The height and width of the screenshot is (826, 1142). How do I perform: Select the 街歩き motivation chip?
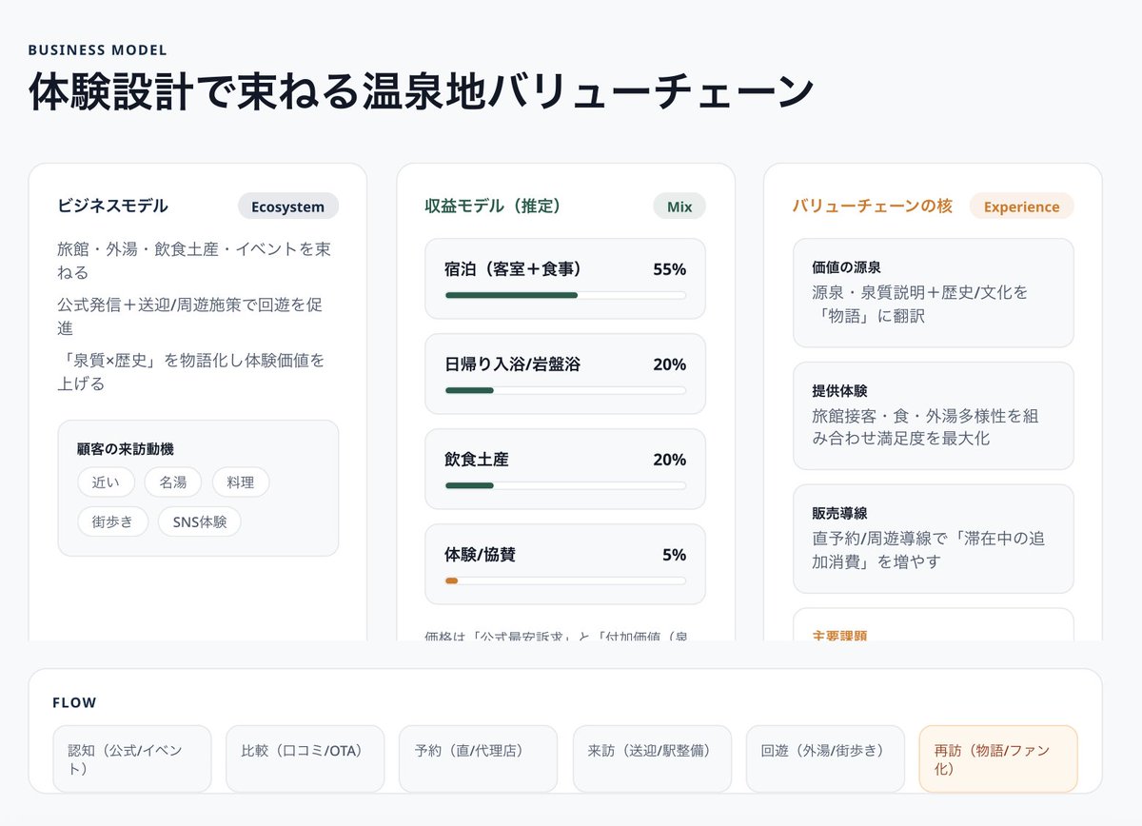(112, 521)
